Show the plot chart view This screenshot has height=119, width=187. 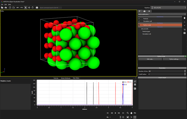135,81
